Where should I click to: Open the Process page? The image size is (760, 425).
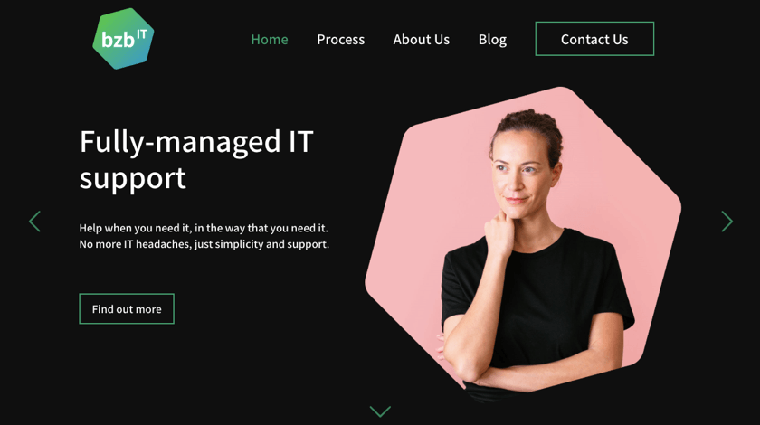341,39
